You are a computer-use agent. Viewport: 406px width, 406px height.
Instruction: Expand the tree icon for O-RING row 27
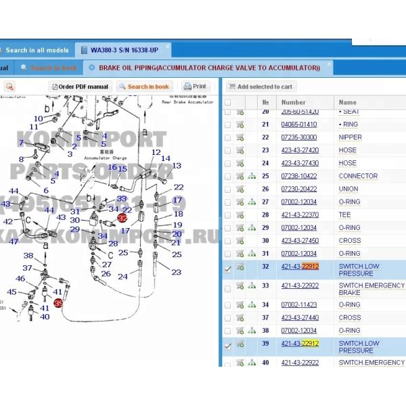click(252, 202)
